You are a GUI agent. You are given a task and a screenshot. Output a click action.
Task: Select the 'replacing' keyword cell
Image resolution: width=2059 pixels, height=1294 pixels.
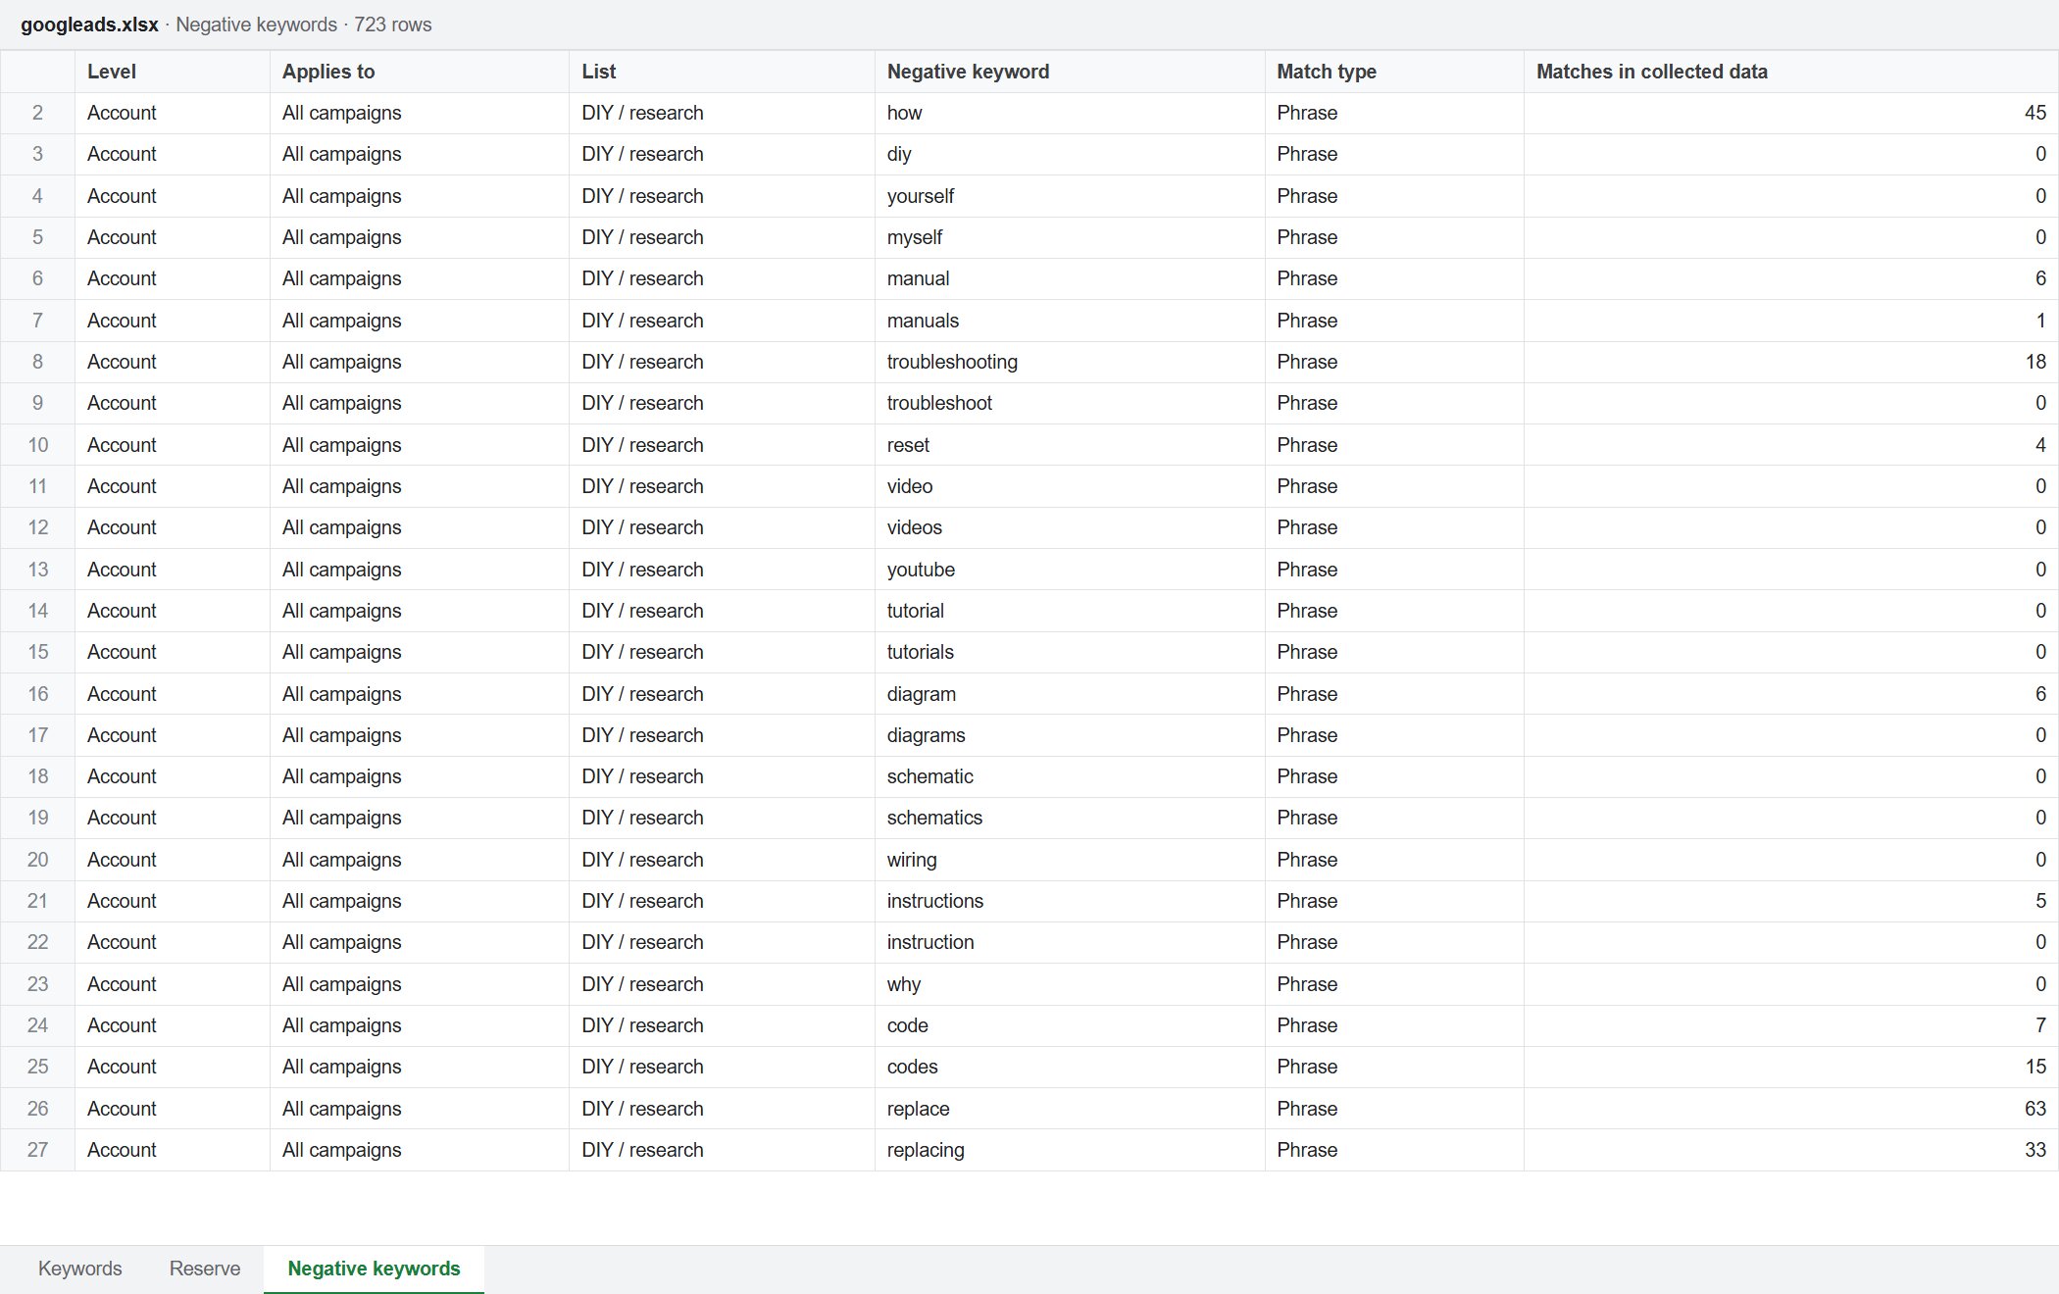(1070, 1150)
